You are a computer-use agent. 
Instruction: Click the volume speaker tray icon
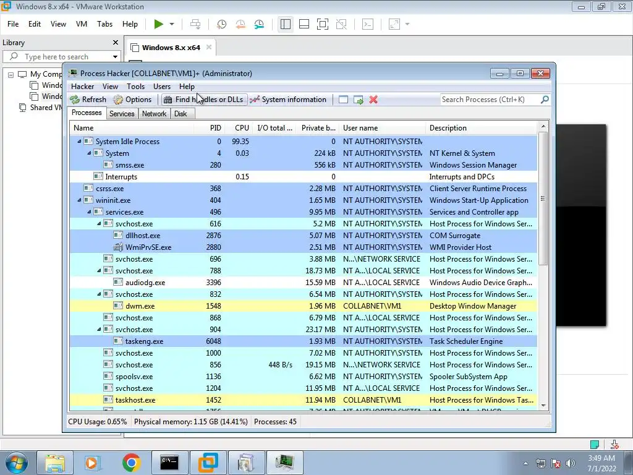point(570,463)
